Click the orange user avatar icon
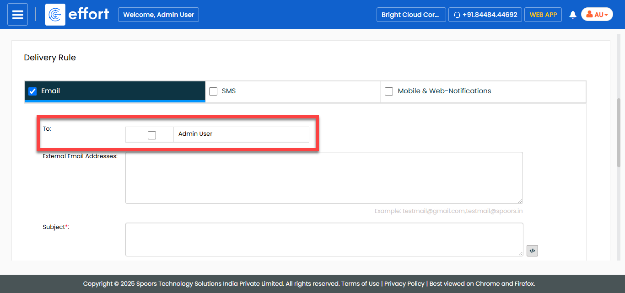 tap(589, 15)
